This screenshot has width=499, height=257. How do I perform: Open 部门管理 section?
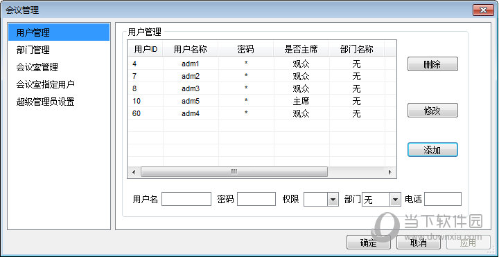pyautogui.click(x=59, y=50)
